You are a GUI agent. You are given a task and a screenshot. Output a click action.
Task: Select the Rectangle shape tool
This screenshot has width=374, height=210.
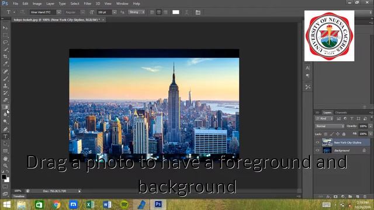click(x=5, y=151)
